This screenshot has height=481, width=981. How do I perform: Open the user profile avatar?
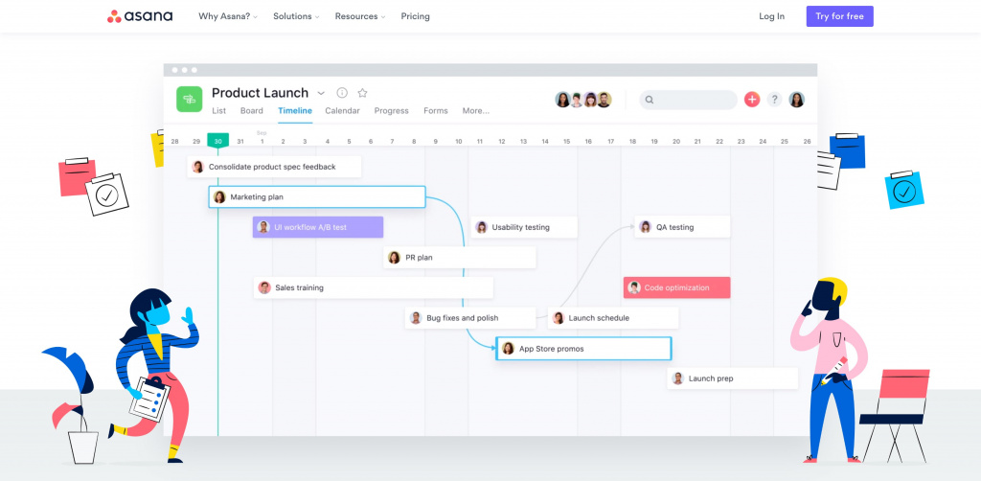(x=796, y=100)
